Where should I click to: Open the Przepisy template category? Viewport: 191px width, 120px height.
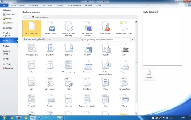(x=50, y=101)
